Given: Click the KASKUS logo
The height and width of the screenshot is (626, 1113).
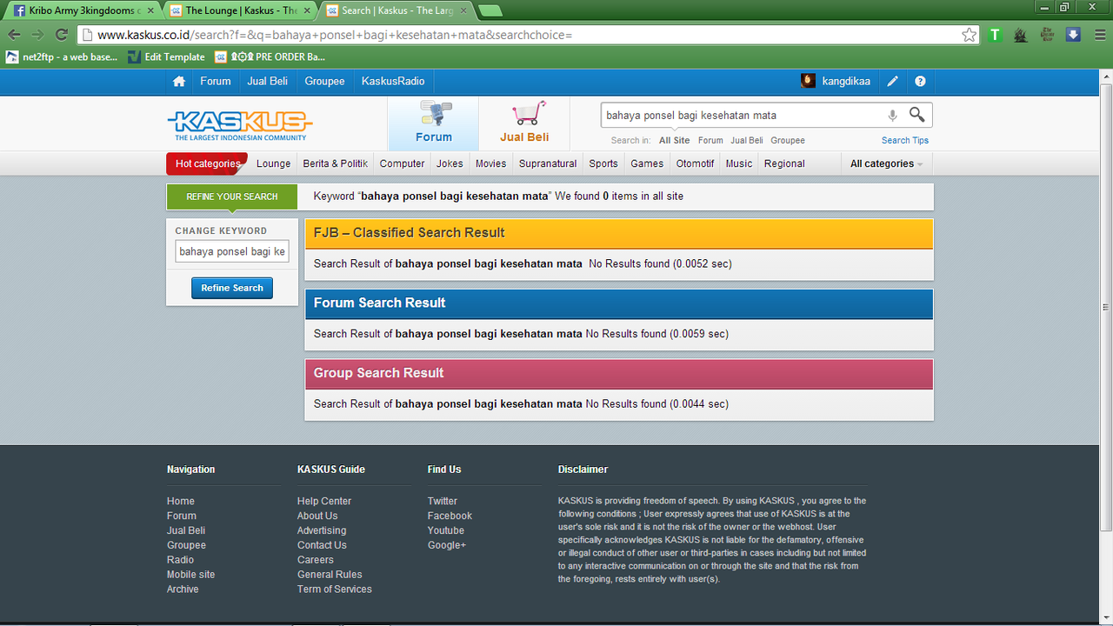Looking at the screenshot, I should tap(240, 125).
